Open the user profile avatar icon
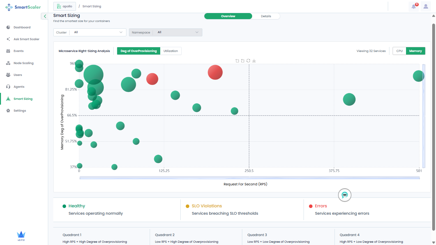The image size is (436, 245). click(x=426, y=6)
